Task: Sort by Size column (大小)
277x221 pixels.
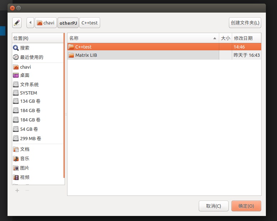Action: [225, 38]
